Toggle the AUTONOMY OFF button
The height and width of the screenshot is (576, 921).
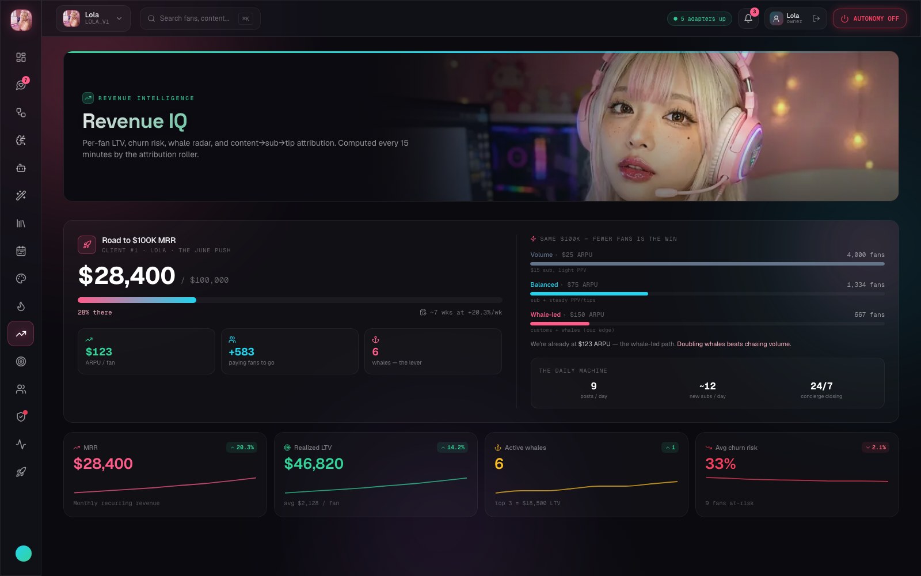click(x=870, y=18)
